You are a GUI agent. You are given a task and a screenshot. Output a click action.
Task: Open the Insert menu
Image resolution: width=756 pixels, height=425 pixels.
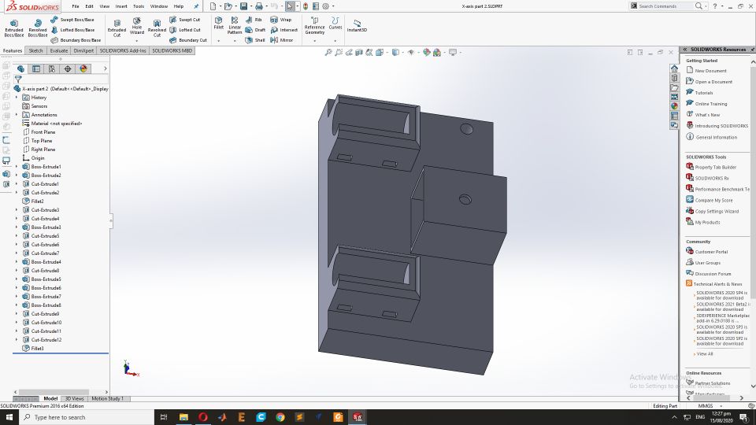[x=121, y=6]
